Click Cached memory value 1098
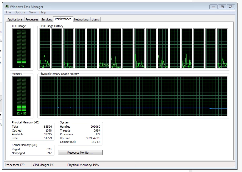Viewport: 242px width, 172px height. 49,131
